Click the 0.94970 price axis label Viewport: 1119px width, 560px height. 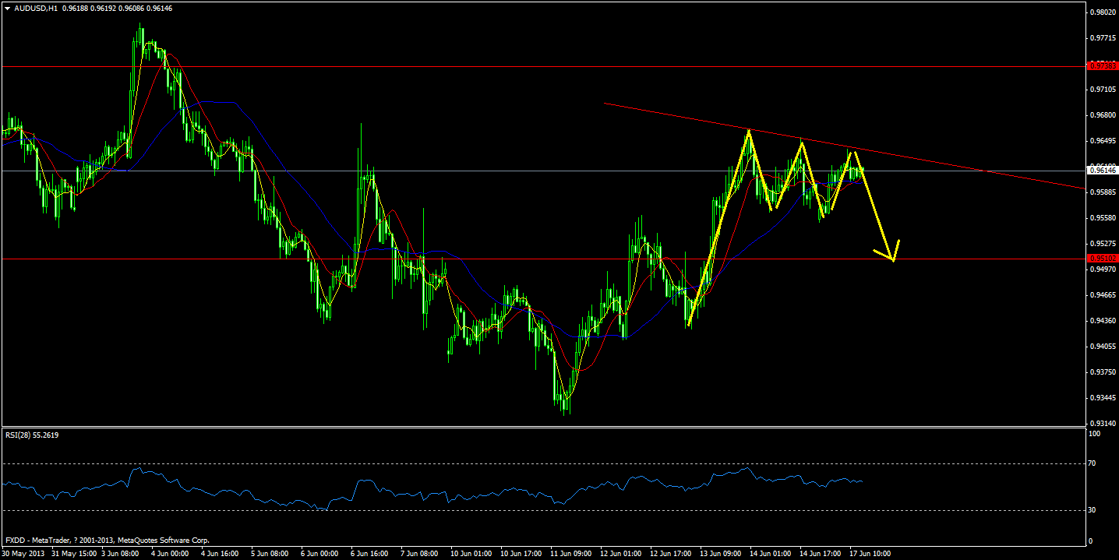pos(1102,269)
